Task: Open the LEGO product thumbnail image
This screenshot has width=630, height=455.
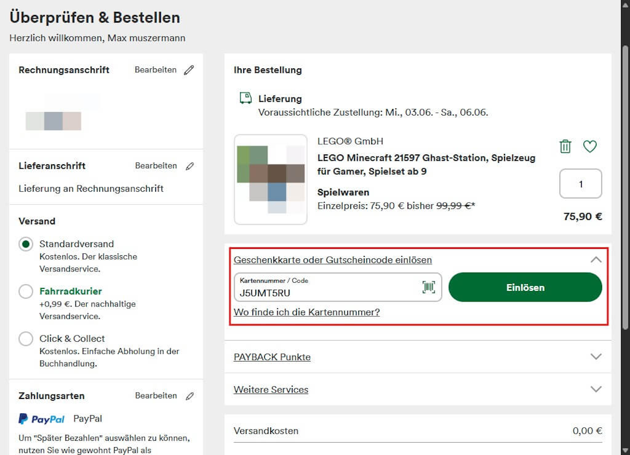Action: [x=271, y=180]
